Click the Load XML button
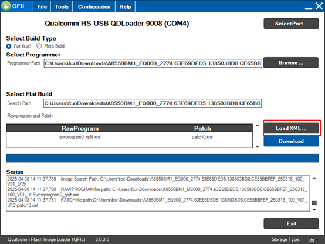325x244 pixels. [291, 128]
